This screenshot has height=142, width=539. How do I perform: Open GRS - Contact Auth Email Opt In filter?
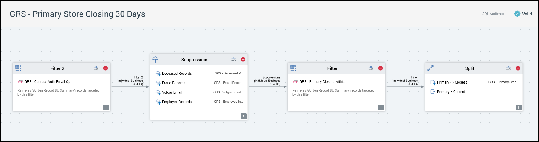50,82
